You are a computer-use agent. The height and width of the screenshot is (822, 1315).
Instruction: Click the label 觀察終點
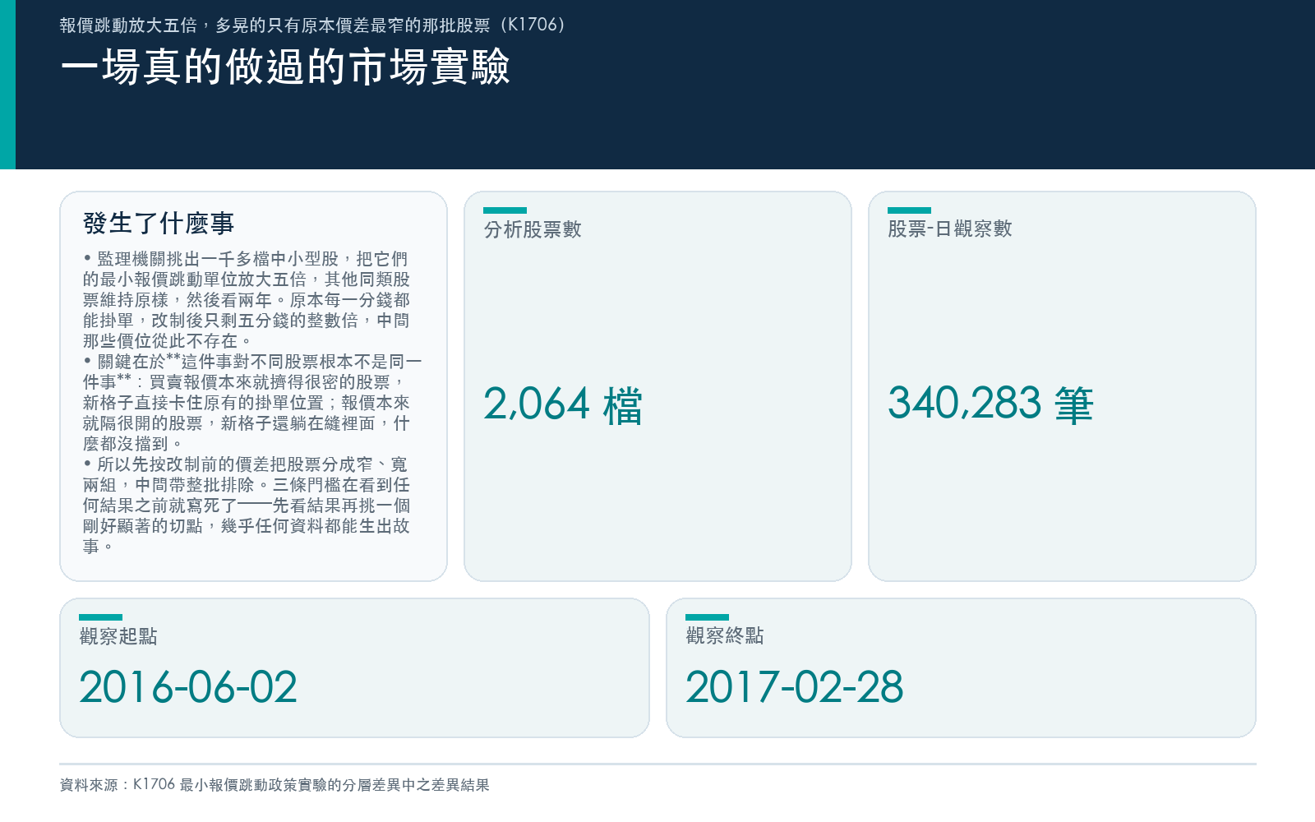[725, 635]
